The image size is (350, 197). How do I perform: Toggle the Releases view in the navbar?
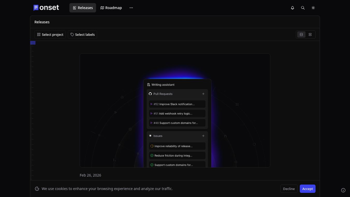[83, 8]
